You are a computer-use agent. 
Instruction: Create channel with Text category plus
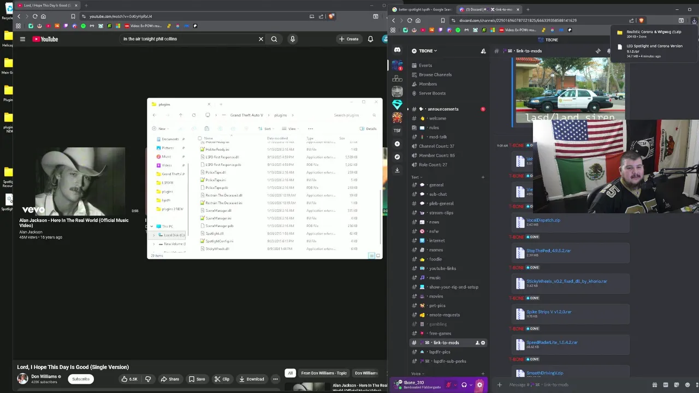(x=483, y=177)
